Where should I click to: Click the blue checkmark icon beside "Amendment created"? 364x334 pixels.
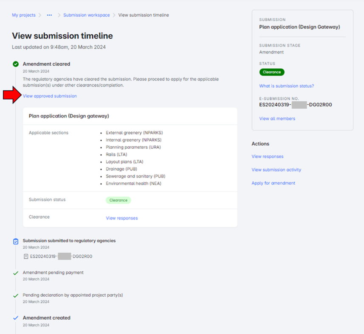pos(15,317)
